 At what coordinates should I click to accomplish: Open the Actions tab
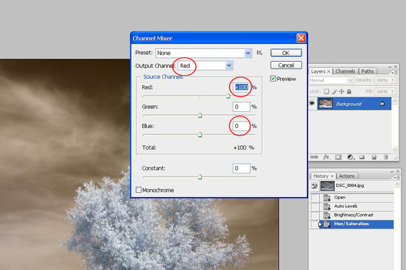[x=346, y=176]
